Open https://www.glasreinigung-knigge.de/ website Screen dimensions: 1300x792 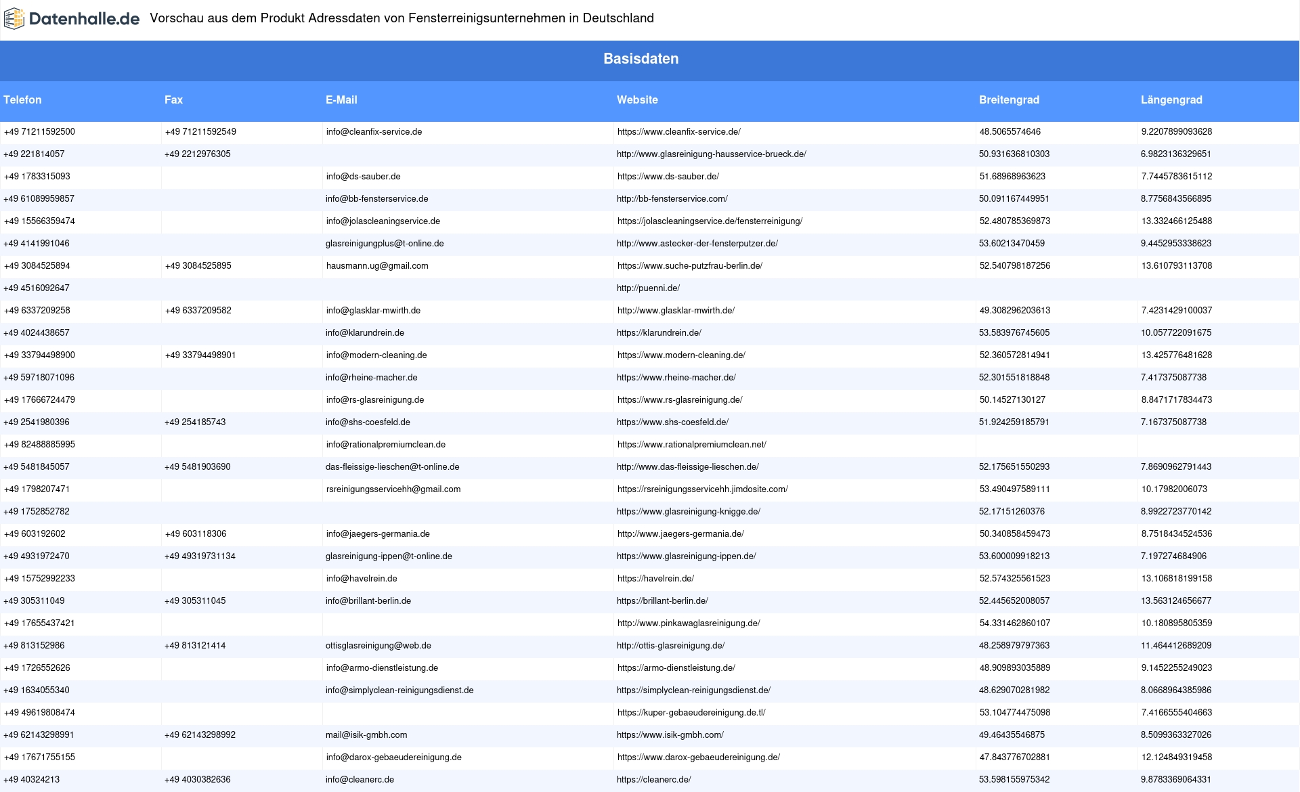coord(689,512)
